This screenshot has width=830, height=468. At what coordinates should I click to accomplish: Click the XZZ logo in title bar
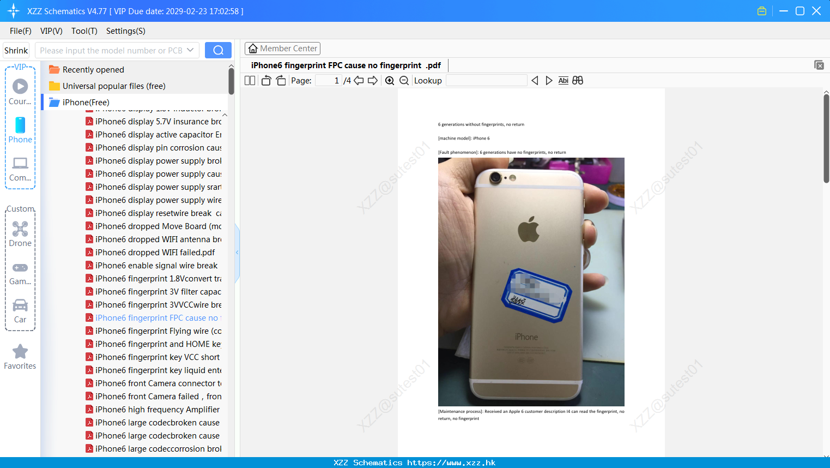[14, 11]
